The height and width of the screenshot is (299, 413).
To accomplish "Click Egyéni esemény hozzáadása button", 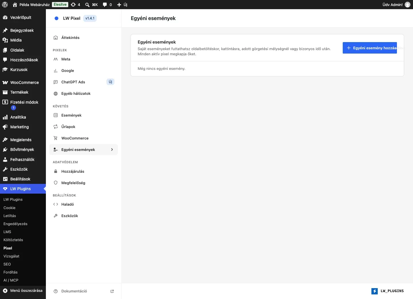I will coord(370,48).
